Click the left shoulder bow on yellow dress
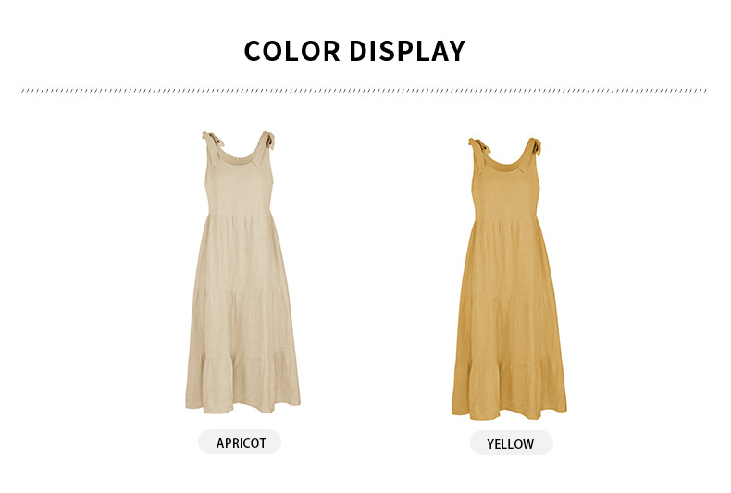 (x=479, y=146)
